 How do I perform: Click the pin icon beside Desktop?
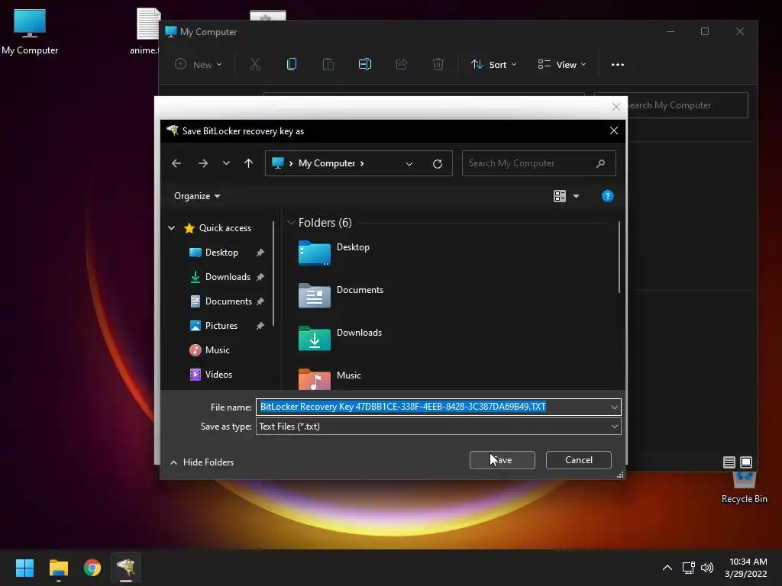(x=260, y=253)
